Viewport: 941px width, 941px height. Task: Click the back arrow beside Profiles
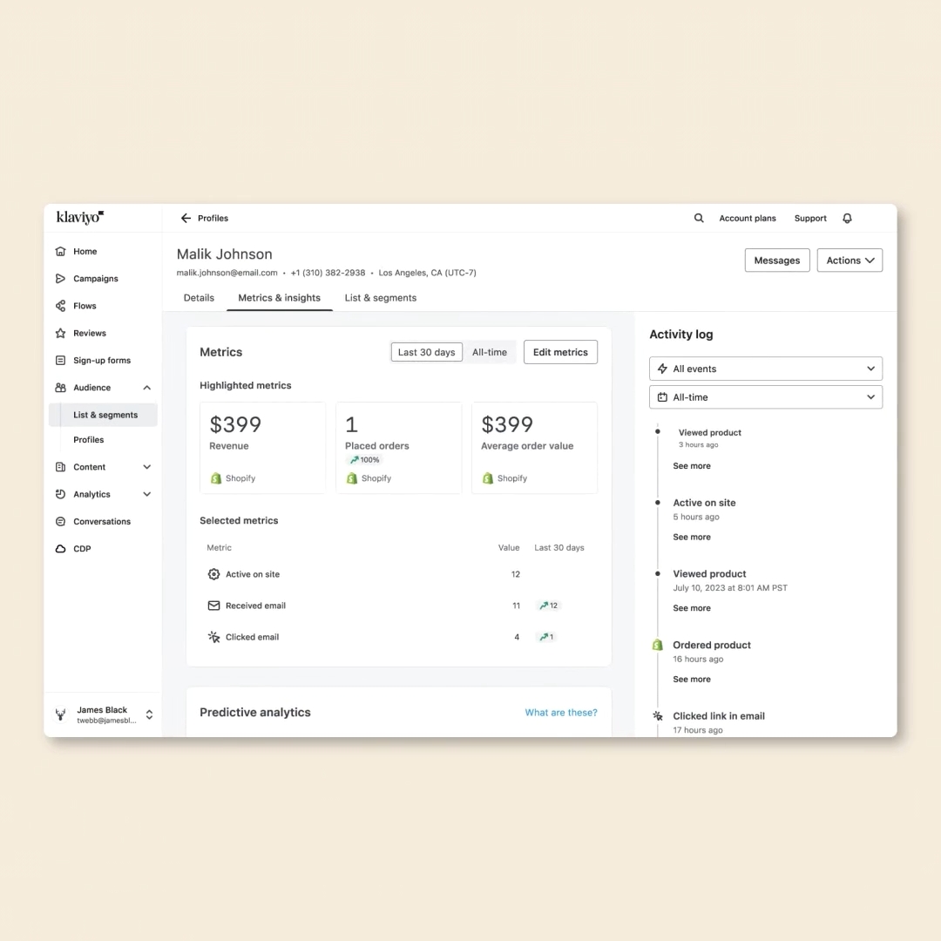[x=186, y=219]
